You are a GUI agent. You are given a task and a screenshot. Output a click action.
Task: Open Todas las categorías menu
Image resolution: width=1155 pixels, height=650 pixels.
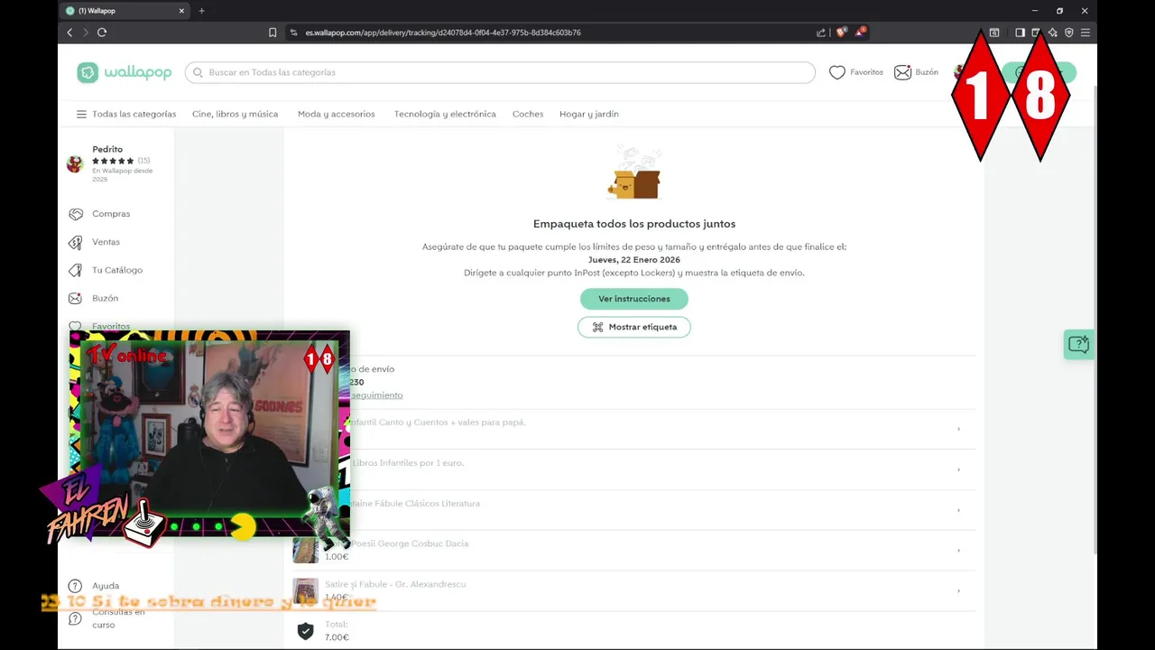tap(126, 114)
